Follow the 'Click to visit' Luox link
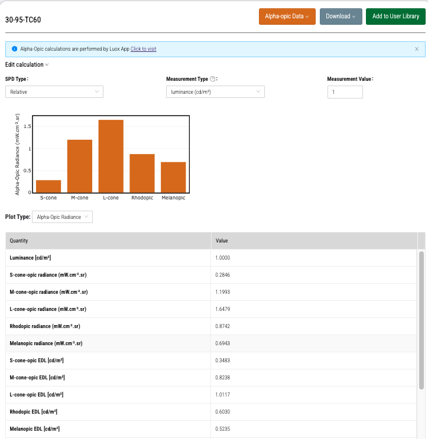Image resolution: width=428 pixels, height=439 pixels. coord(143,49)
